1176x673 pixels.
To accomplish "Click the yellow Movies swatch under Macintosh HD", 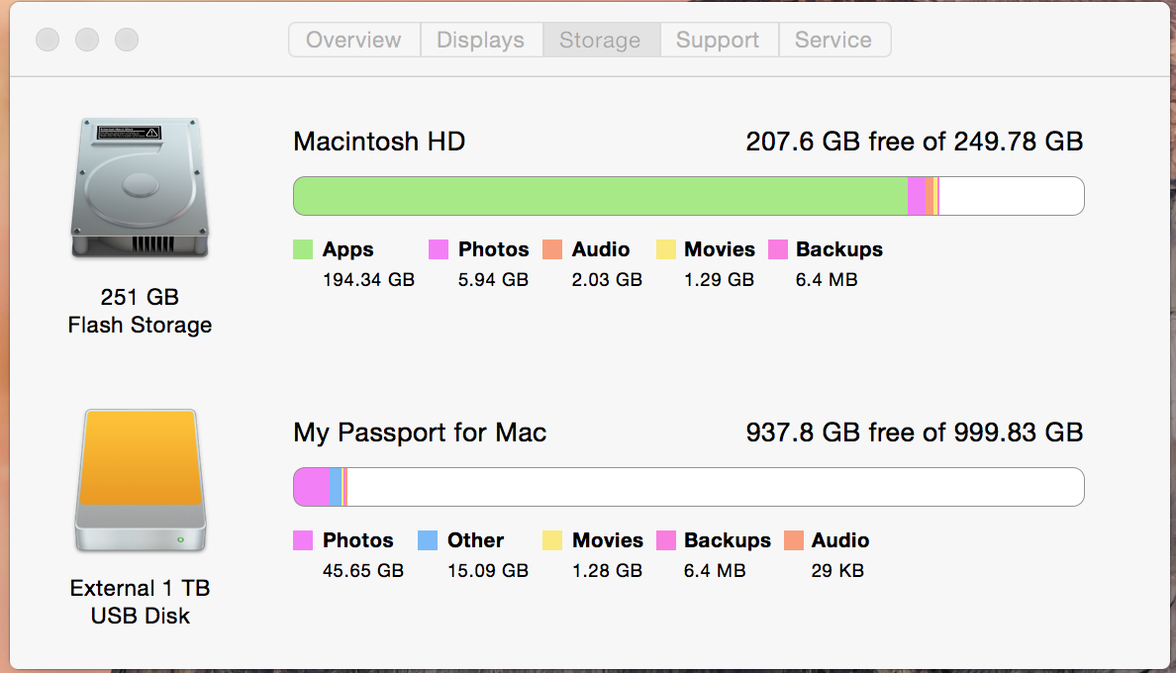I will coord(665,249).
